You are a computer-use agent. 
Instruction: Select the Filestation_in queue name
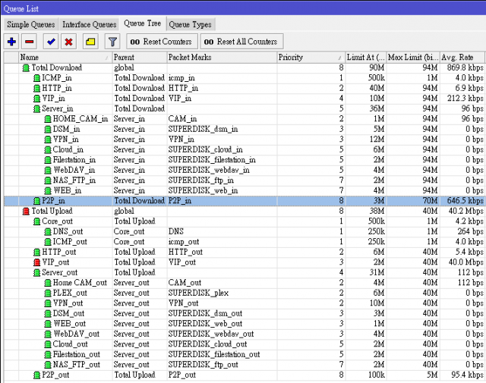point(74,160)
